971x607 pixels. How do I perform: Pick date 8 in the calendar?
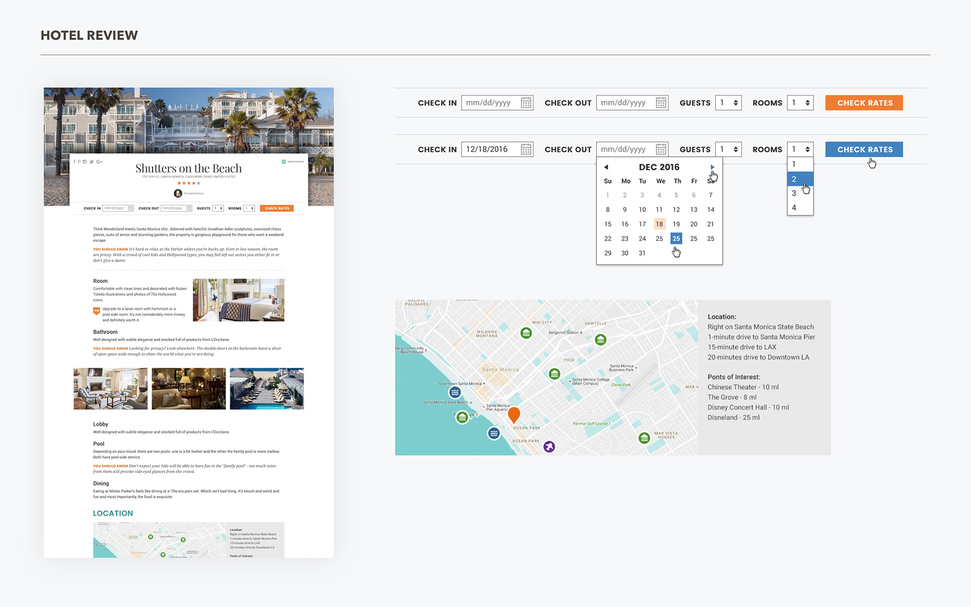pyautogui.click(x=607, y=209)
